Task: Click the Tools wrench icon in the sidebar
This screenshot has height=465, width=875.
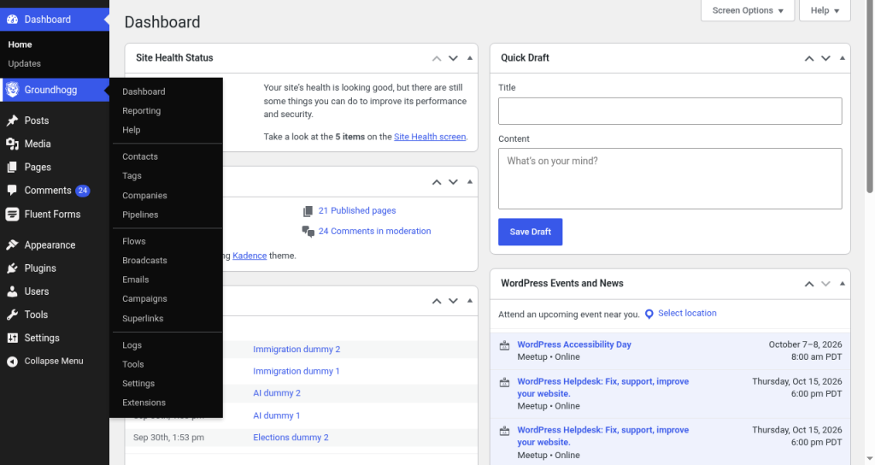Action: point(12,315)
